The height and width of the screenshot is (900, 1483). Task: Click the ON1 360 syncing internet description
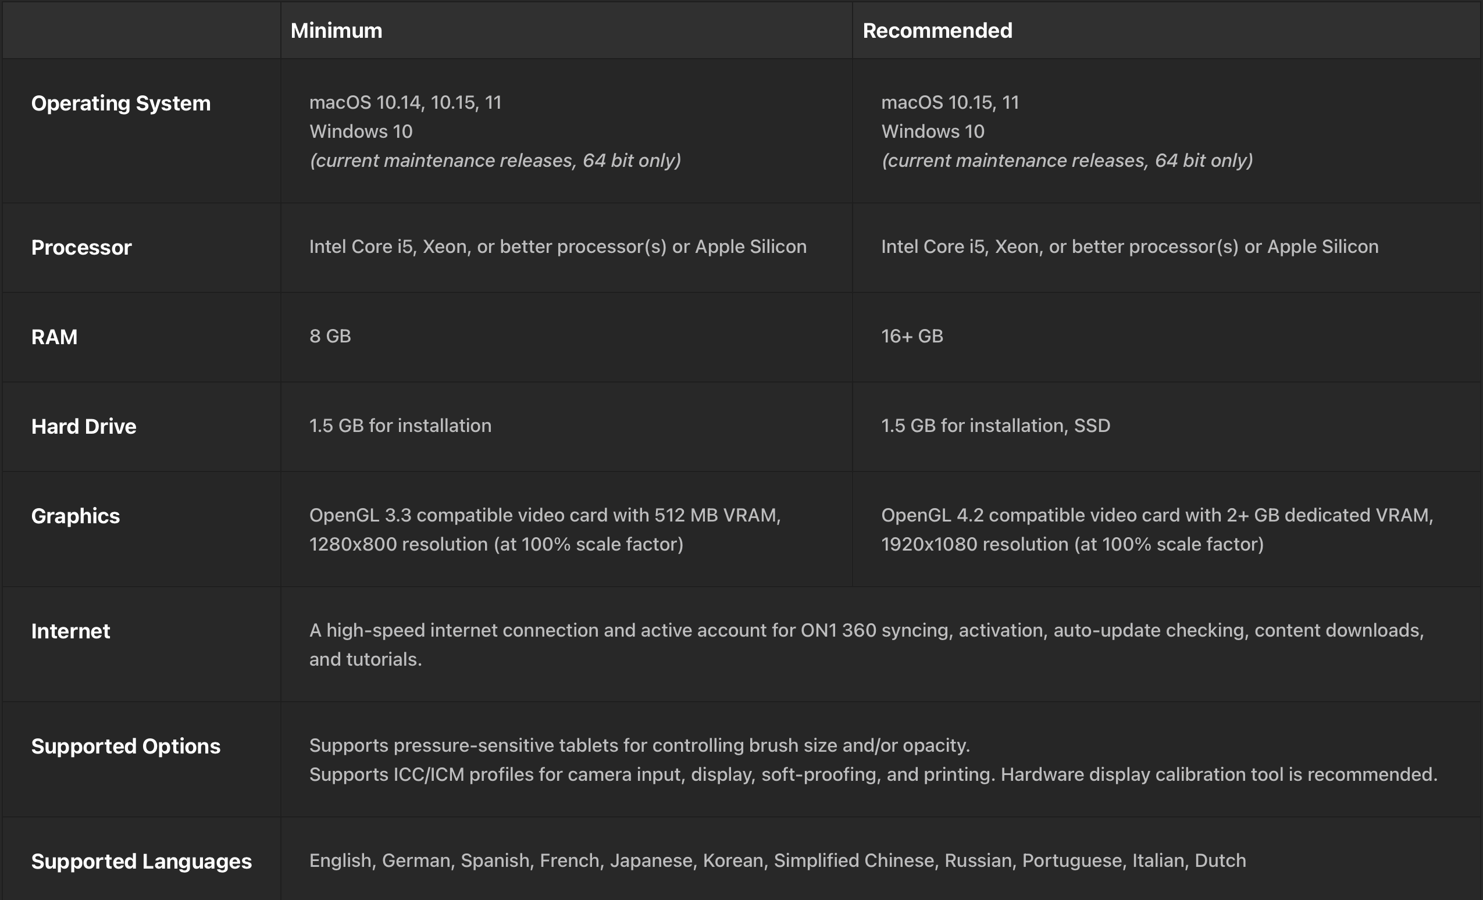tap(867, 630)
